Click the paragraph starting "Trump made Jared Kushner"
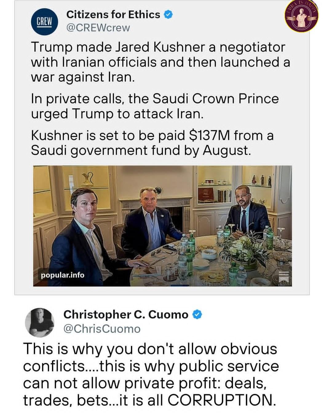332x413 pixels. click(160, 62)
